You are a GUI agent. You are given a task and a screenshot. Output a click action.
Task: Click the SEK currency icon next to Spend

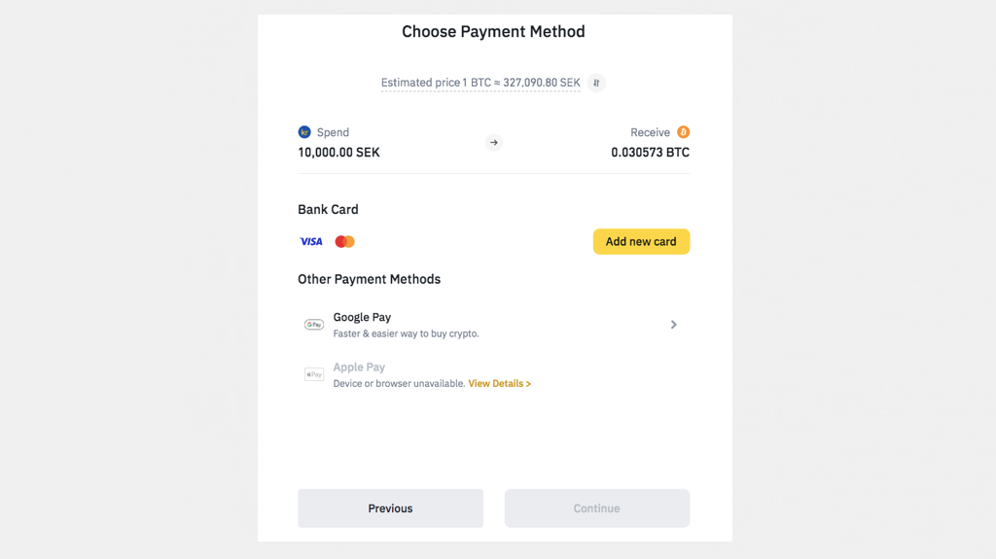tap(304, 132)
